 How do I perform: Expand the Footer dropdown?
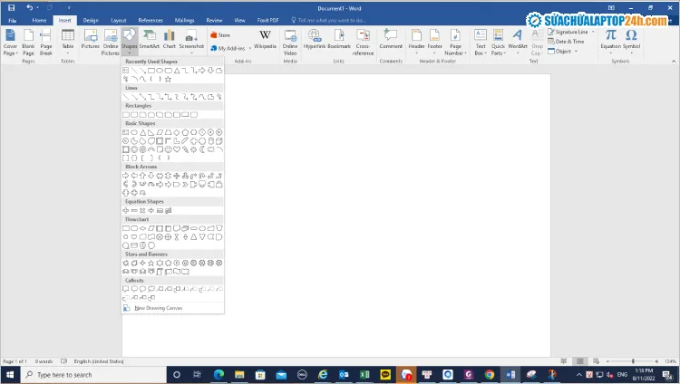pyautogui.click(x=434, y=42)
